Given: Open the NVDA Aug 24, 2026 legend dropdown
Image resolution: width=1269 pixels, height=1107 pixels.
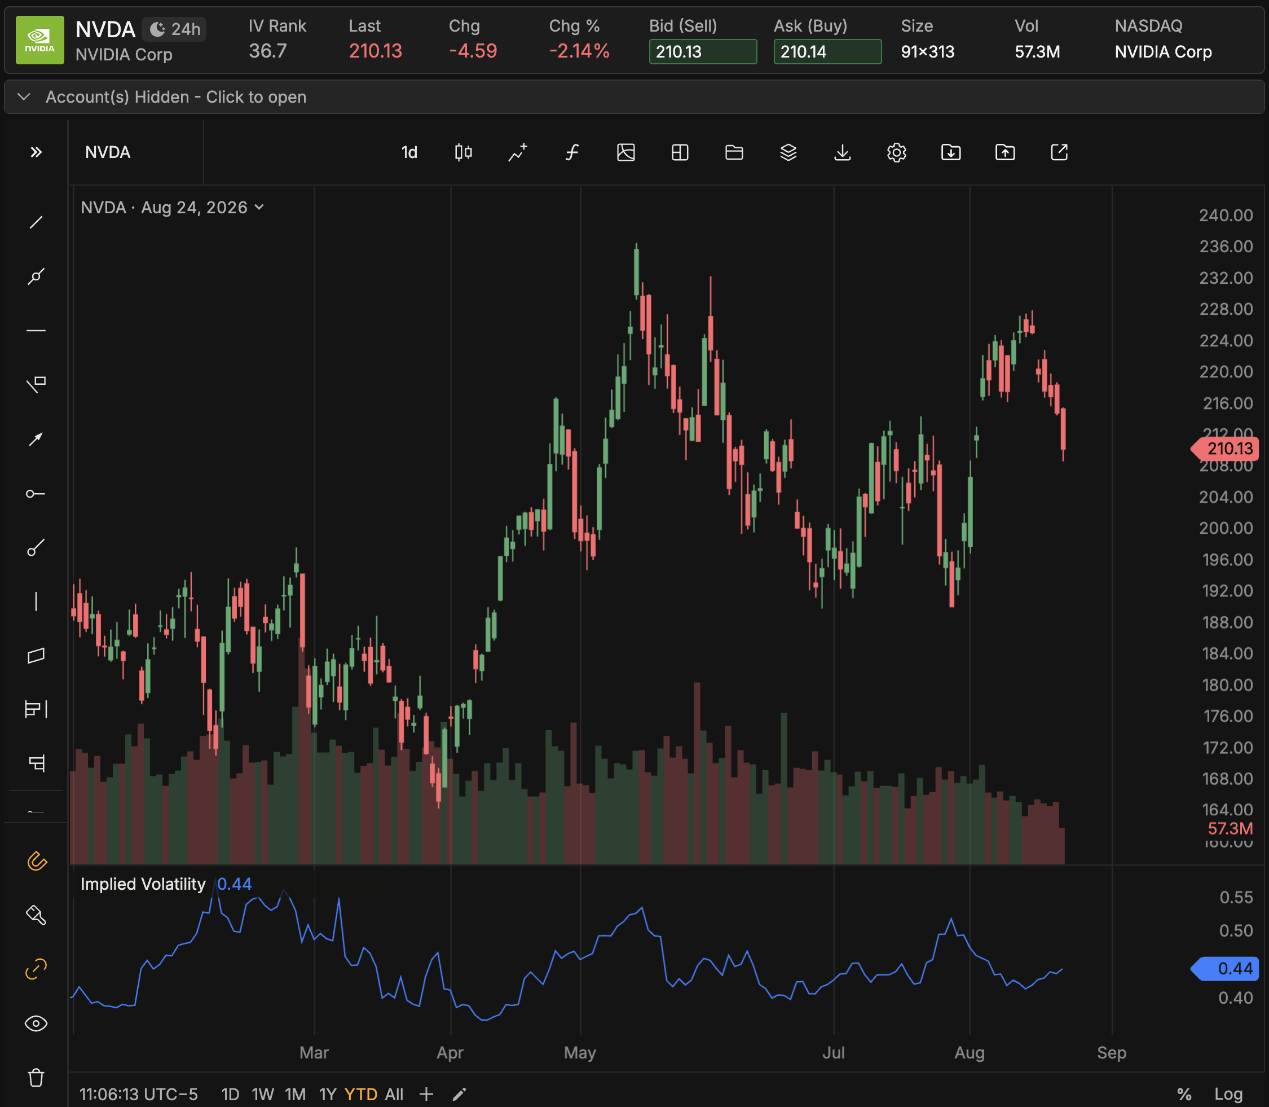Looking at the screenshot, I should pyautogui.click(x=172, y=208).
